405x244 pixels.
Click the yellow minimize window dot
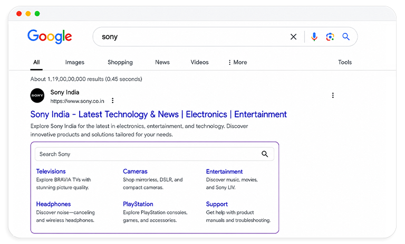[x=28, y=13]
